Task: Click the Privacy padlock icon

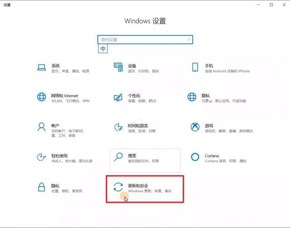Action: point(42,187)
